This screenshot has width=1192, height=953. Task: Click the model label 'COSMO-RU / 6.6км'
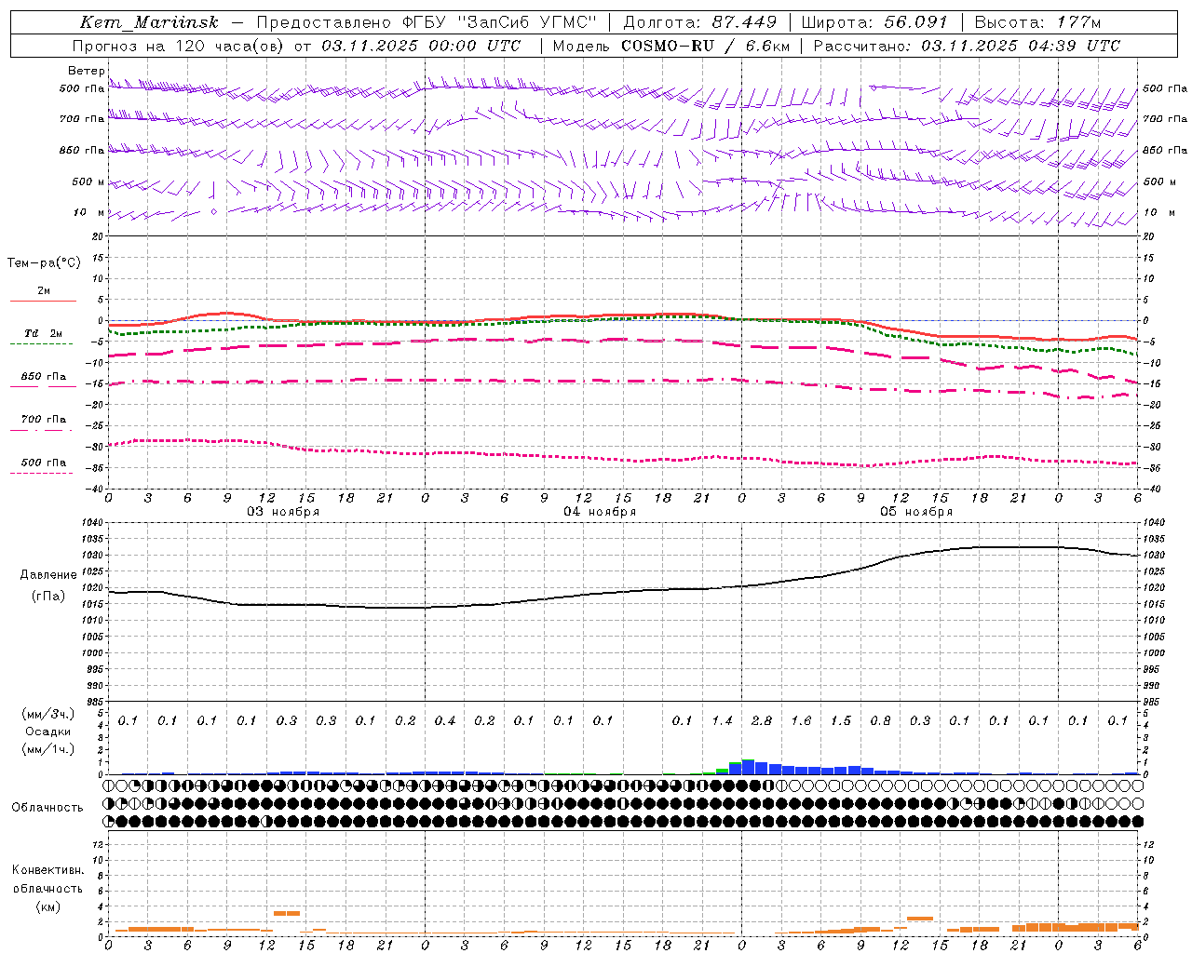705,46
